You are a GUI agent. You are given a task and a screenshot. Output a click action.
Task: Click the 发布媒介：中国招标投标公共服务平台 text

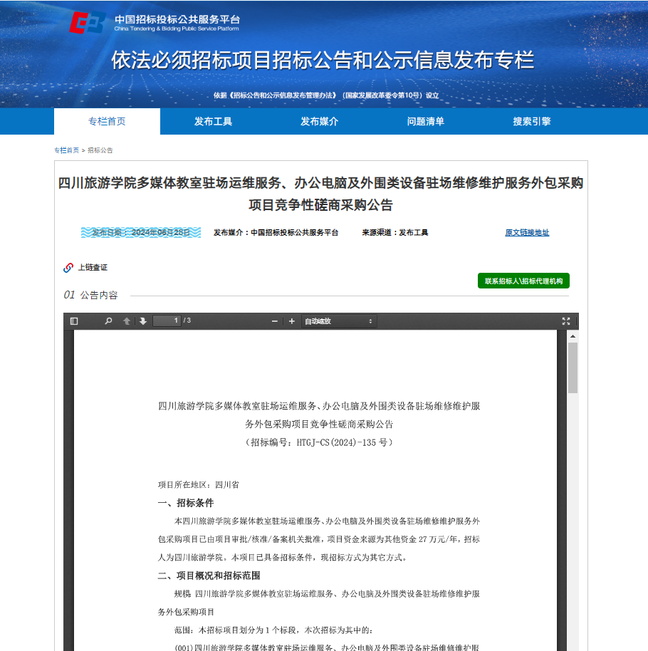pos(276,232)
